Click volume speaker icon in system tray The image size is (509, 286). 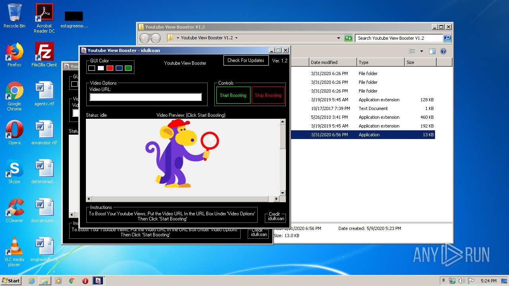tap(461, 281)
